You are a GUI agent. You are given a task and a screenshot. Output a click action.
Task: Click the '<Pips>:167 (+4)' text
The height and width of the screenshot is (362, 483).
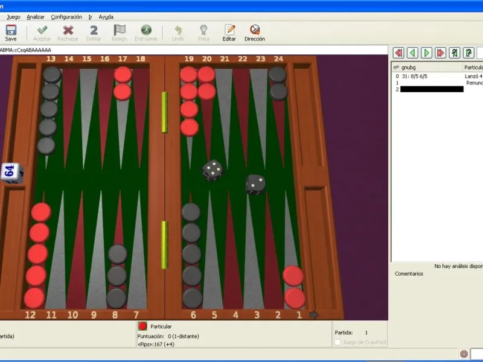tap(155, 344)
